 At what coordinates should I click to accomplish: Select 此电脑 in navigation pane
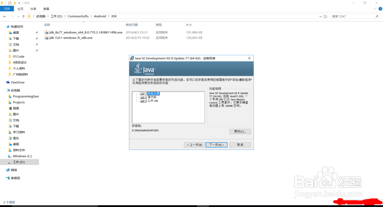(15, 90)
